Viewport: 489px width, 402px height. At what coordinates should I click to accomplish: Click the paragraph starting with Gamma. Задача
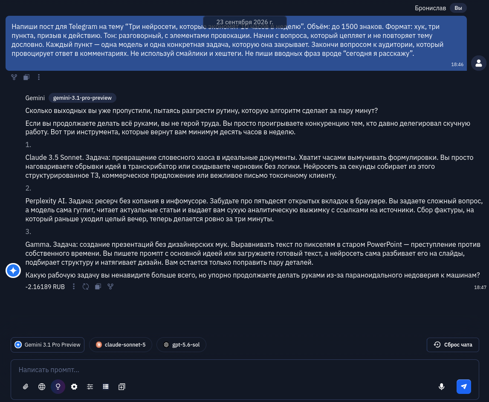point(253,253)
